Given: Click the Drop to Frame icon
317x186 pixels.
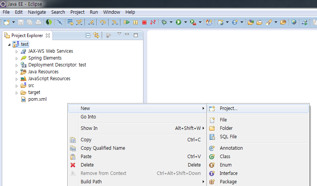Looking at the screenshot, I should pos(70,22).
